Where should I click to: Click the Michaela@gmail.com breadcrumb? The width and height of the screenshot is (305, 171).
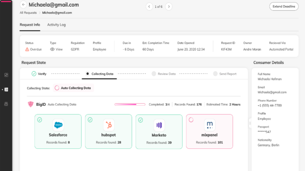coord(57,13)
